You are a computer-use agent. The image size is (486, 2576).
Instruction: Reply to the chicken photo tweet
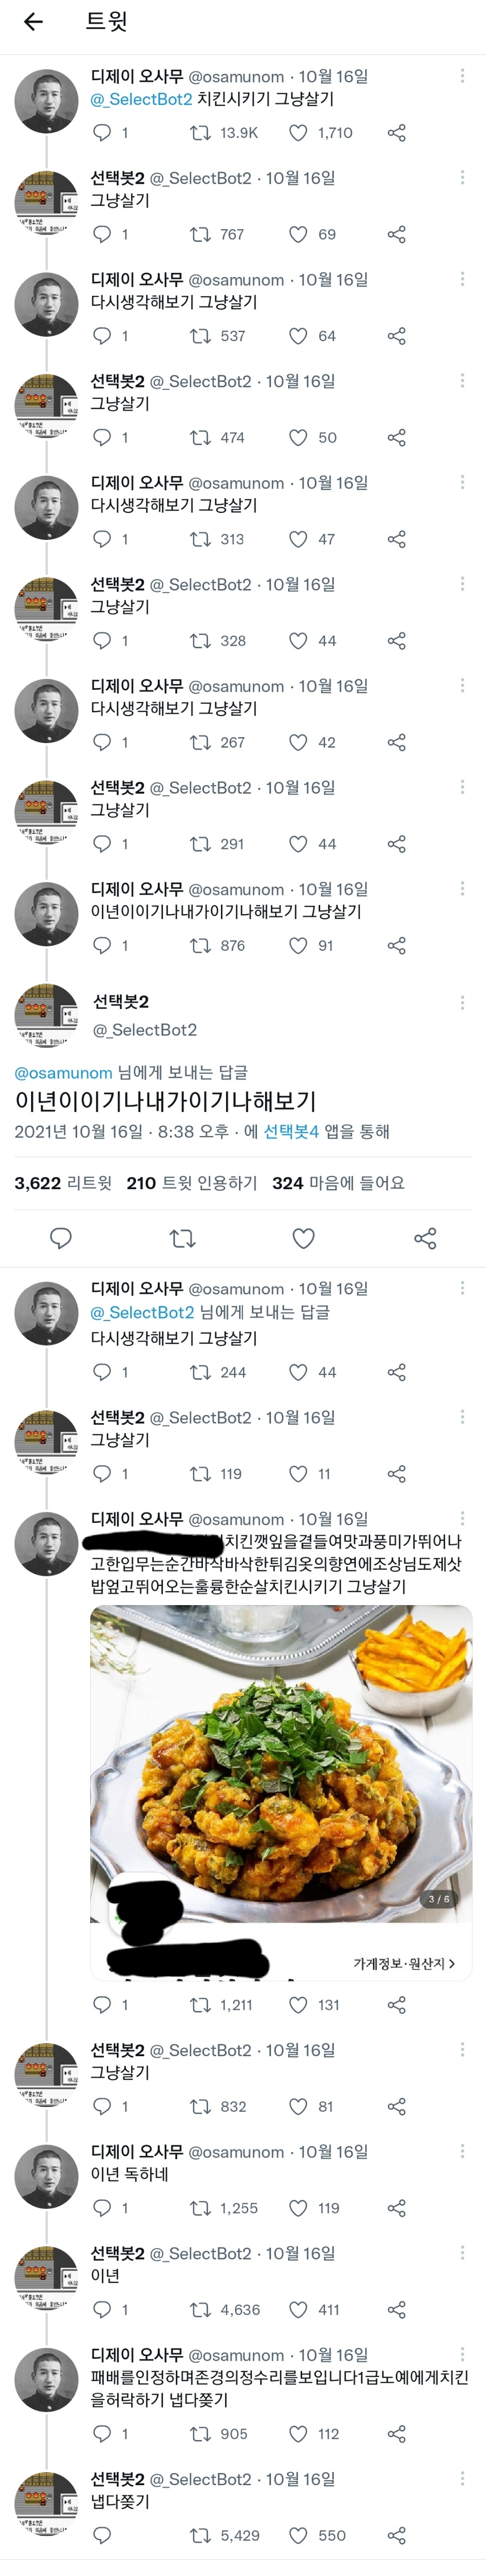coord(102,2004)
